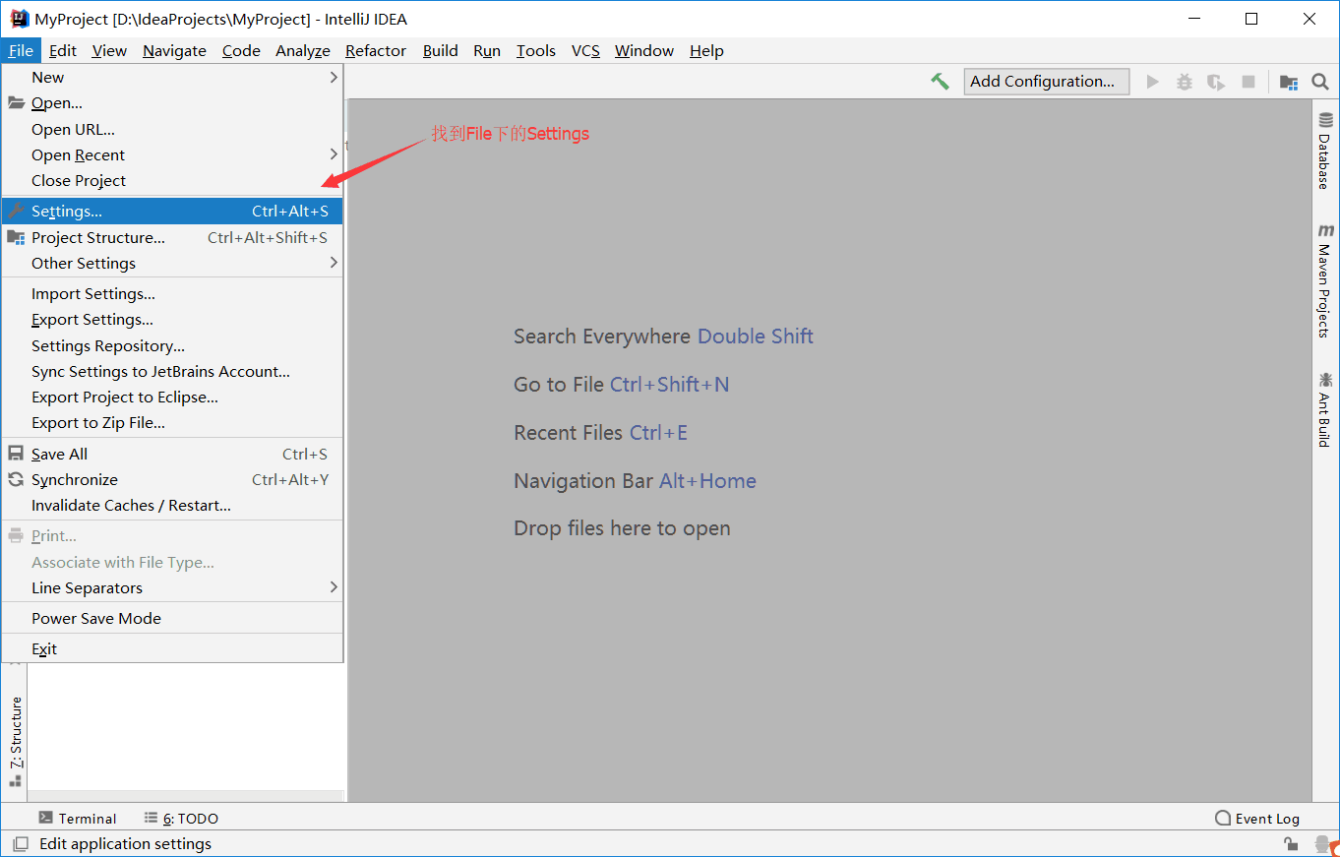Click the tool window toggle icon in status bar

click(x=20, y=844)
